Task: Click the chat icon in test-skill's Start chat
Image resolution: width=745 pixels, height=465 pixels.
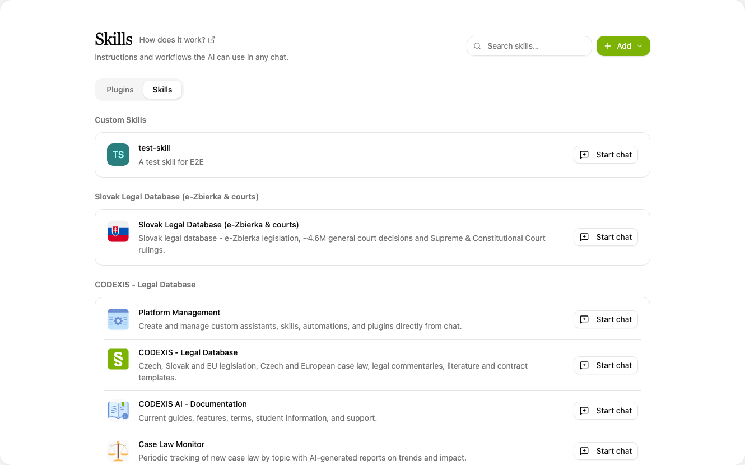Action: point(584,155)
